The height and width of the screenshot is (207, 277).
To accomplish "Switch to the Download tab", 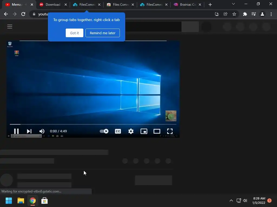I will (53, 5).
